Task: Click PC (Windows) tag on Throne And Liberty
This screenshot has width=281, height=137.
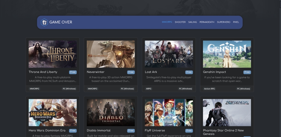Action: tap(69, 89)
